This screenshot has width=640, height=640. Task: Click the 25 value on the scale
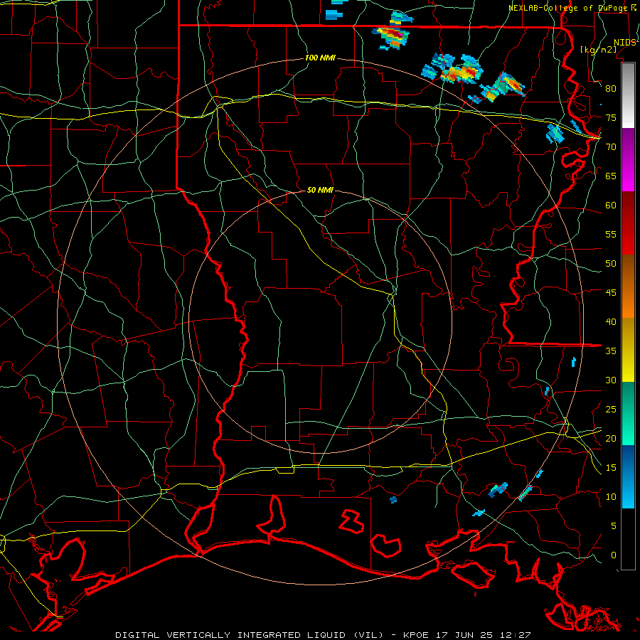coord(611,409)
